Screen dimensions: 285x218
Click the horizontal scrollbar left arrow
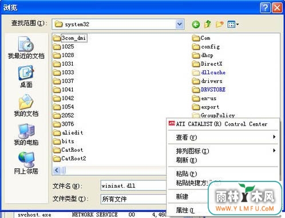click(x=57, y=170)
